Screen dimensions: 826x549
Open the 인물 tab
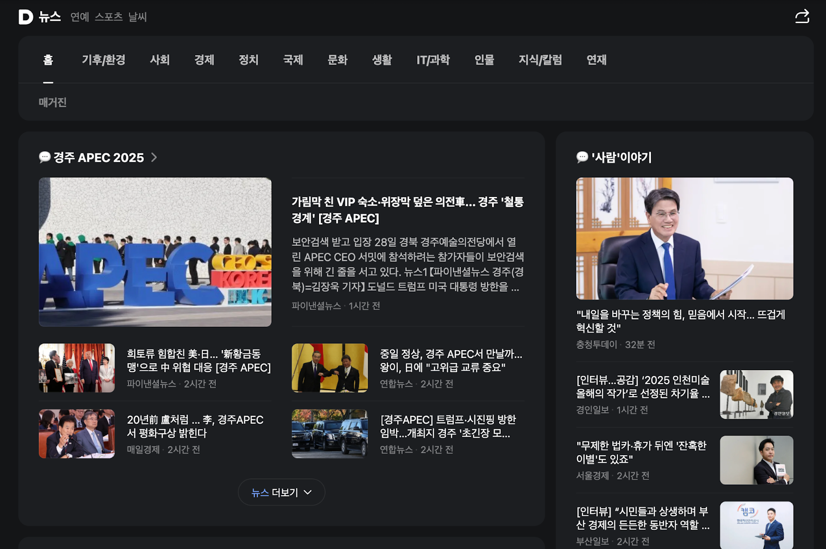pos(484,60)
